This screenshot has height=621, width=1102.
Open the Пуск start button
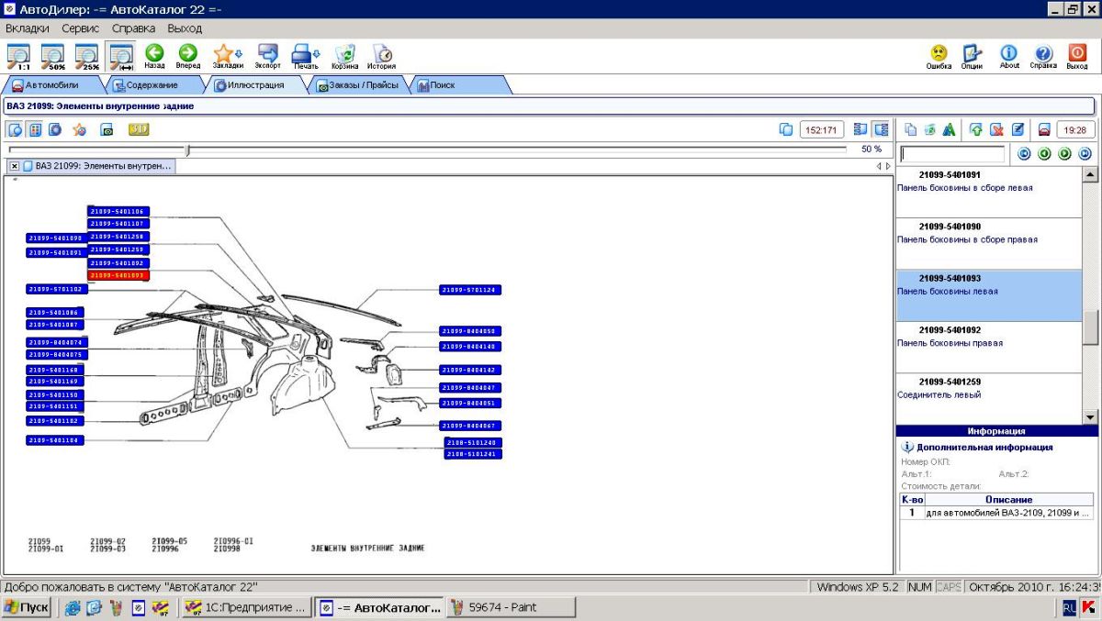tap(27, 607)
